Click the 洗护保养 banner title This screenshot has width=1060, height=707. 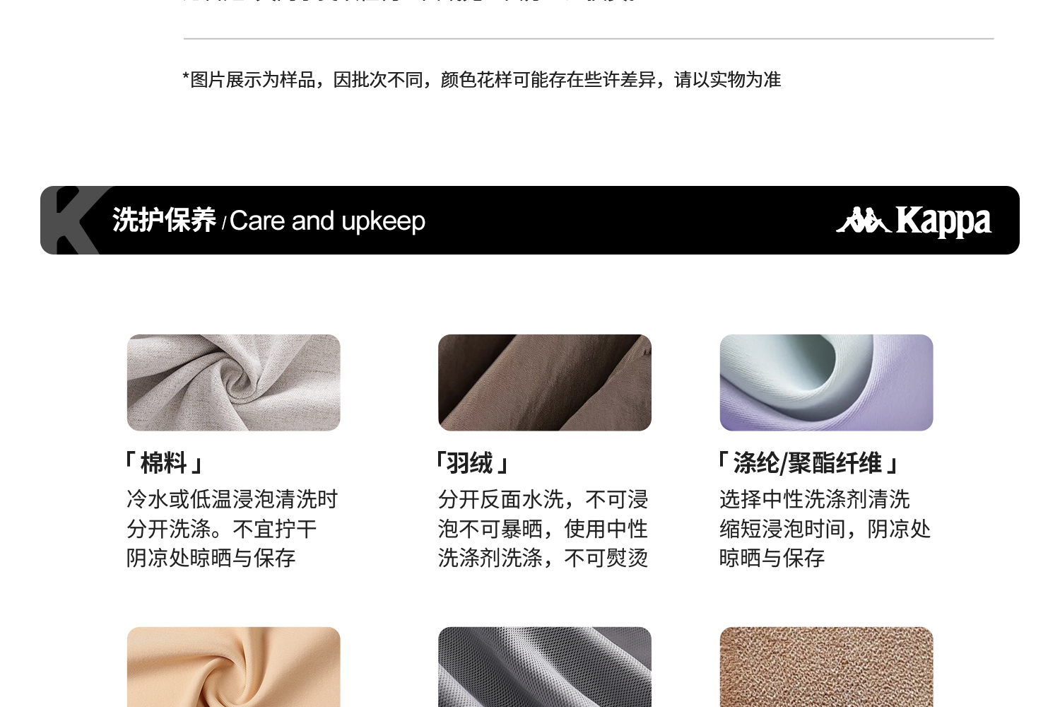point(164,221)
